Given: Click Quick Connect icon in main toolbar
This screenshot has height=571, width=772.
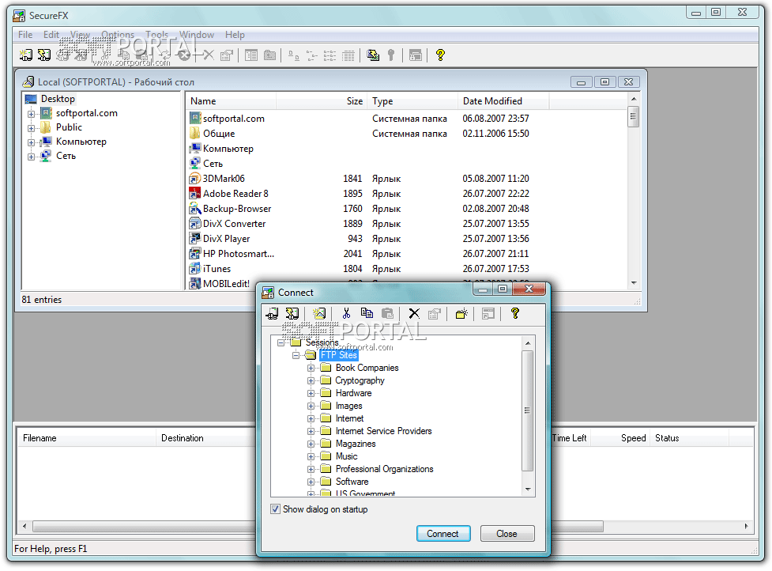Looking at the screenshot, I should 44,55.
